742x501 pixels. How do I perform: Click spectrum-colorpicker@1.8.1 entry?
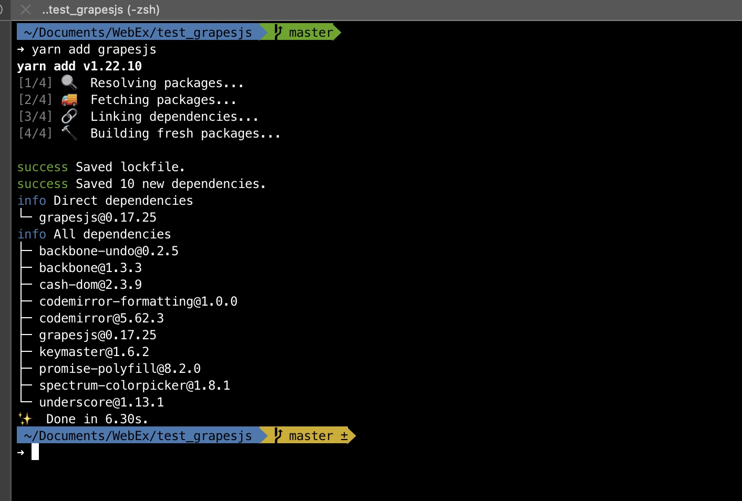pyautogui.click(x=135, y=385)
